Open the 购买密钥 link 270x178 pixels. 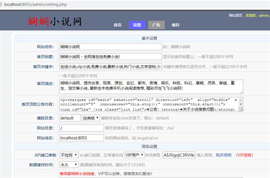pyautogui.click(x=223, y=155)
